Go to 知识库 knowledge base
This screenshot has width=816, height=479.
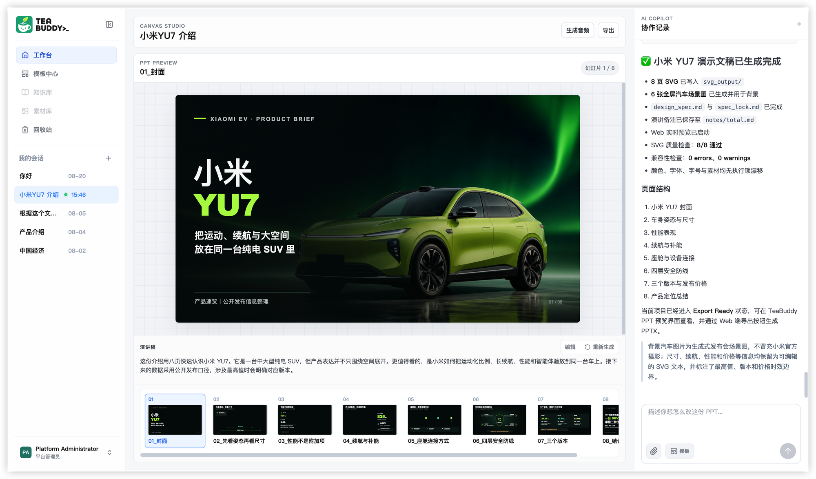(x=67, y=93)
